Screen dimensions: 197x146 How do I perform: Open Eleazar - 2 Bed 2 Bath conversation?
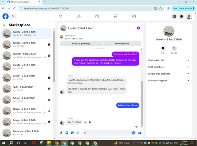pos(26,111)
